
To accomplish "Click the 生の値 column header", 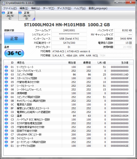I will coord(118,63).
